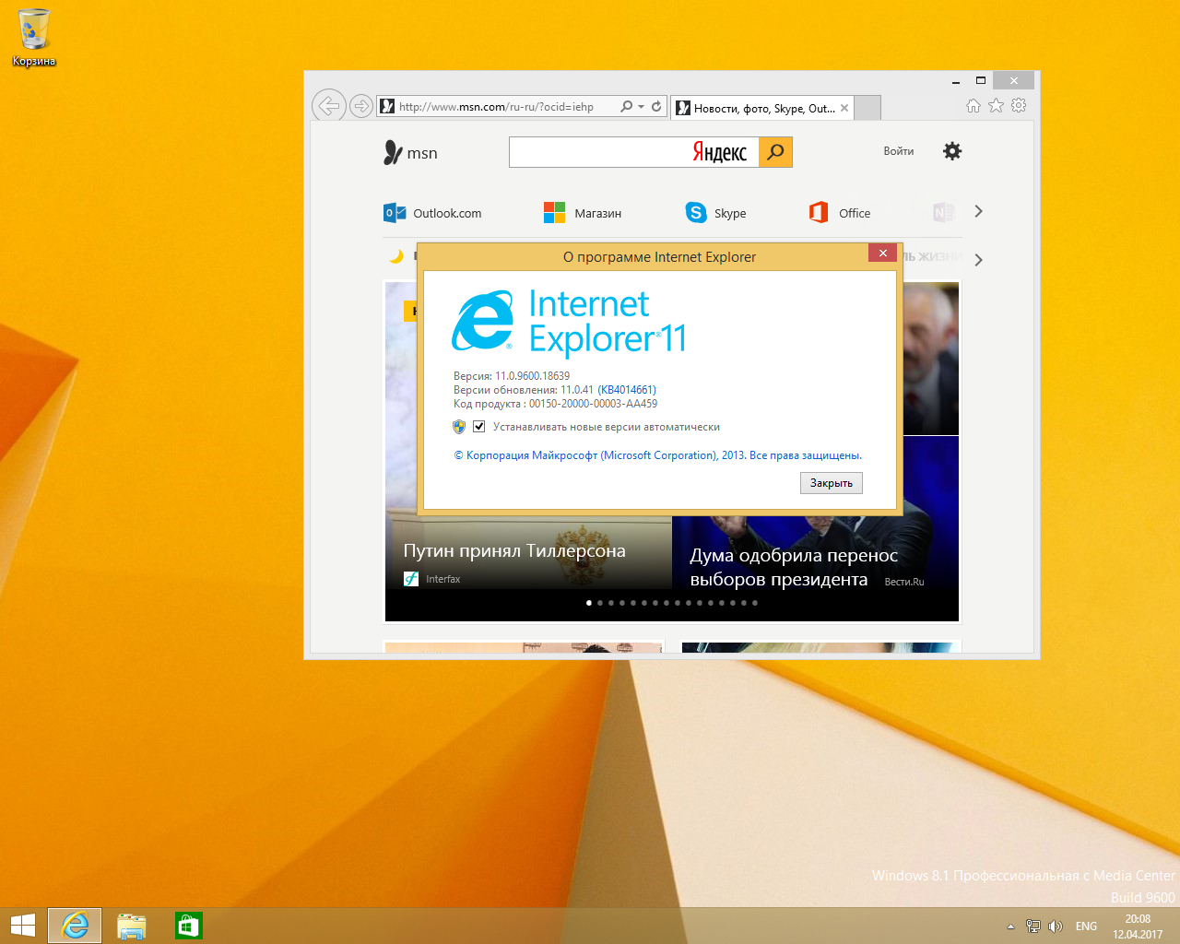Open the Outlook.com shortcut

tap(432, 213)
